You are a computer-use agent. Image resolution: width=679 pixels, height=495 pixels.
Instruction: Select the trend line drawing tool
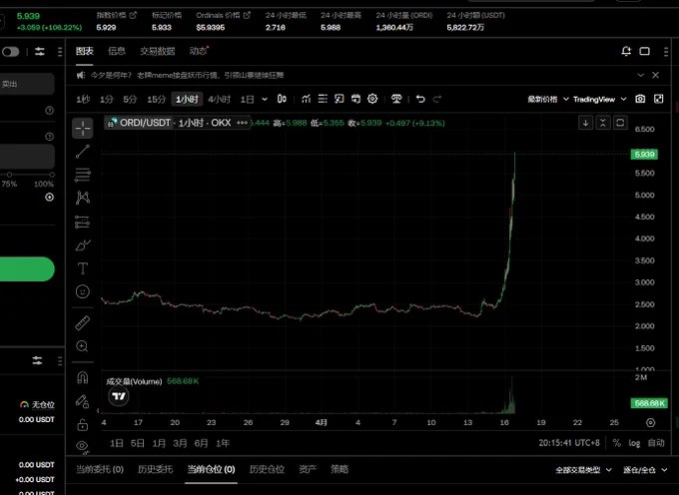coord(82,152)
